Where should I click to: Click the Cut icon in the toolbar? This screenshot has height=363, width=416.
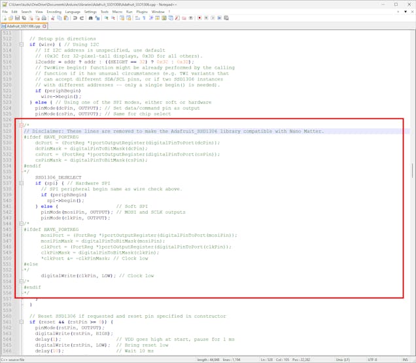pos(53,18)
